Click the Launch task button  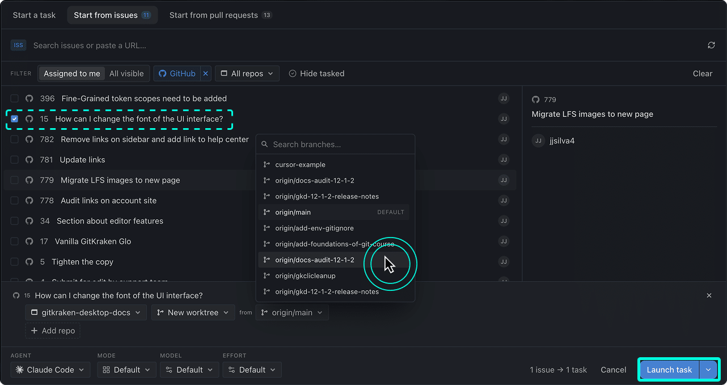pos(669,370)
